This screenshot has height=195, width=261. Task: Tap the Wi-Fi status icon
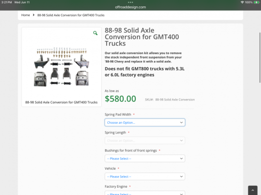coord(242,2)
